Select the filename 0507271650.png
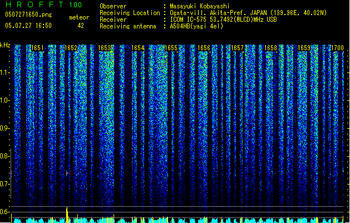 (28, 14)
